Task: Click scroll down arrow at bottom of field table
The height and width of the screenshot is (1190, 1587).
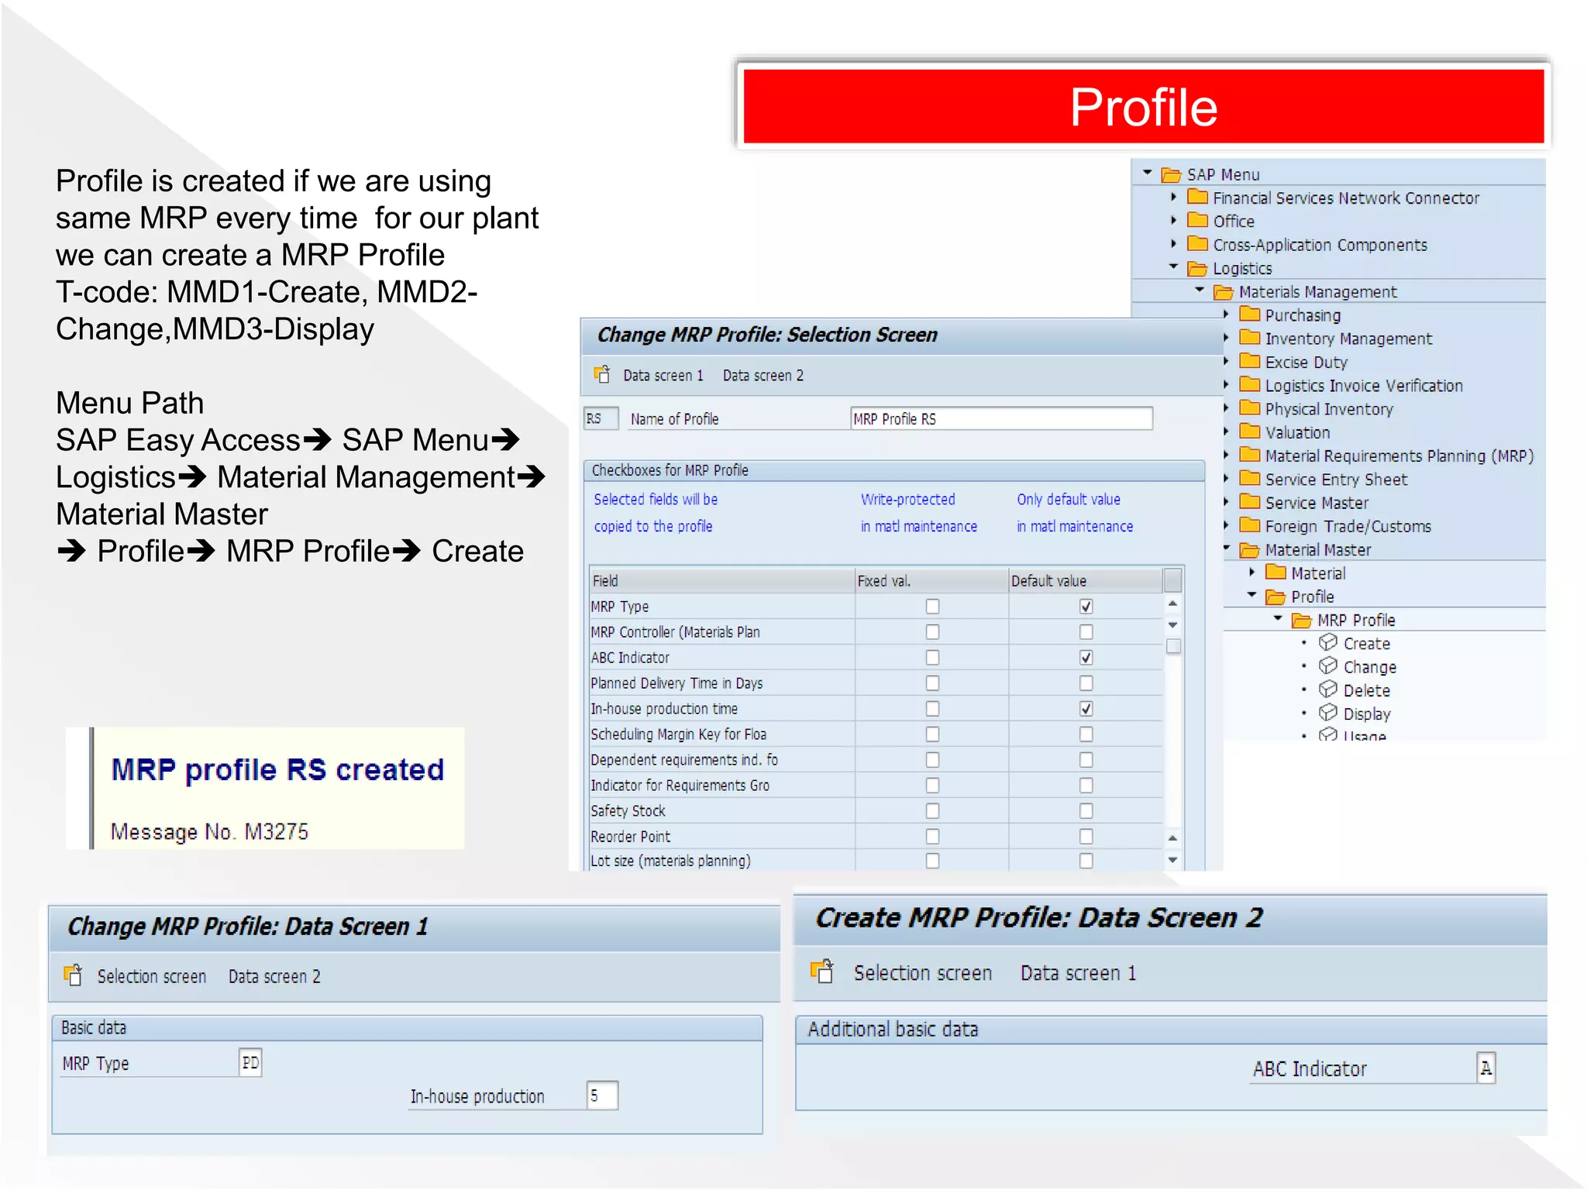Action: pos(1173,860)
